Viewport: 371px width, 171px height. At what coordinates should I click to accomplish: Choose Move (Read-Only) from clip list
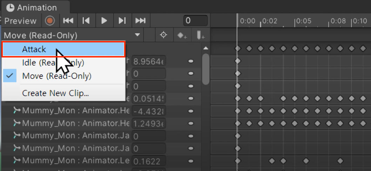(x=63, y=76)
